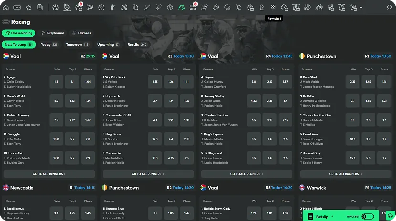Go to the Home icon

(6, 8)
